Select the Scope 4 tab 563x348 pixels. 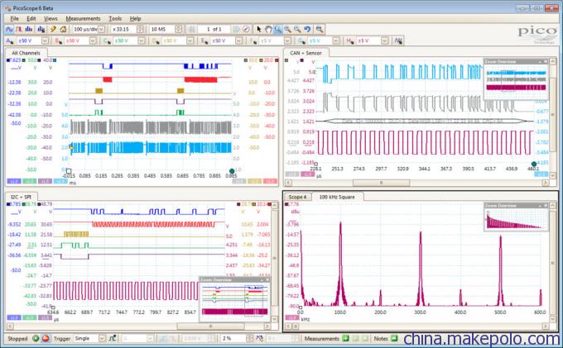pyautogui.click(x=297, y=197)
